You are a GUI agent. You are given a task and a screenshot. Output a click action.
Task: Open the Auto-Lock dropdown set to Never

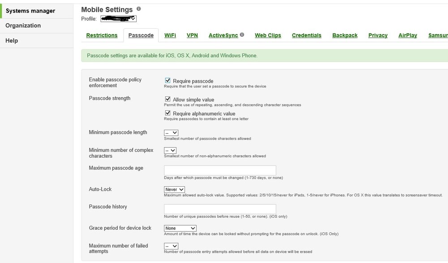[x=174, y=189]
